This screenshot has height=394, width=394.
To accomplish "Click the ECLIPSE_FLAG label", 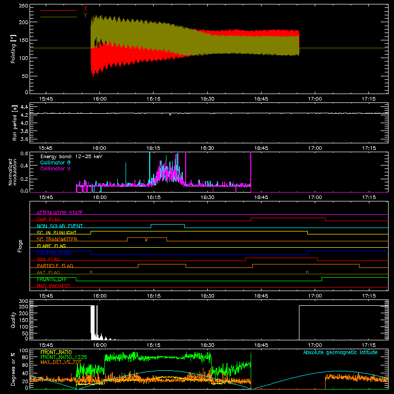I will [54, 253].
